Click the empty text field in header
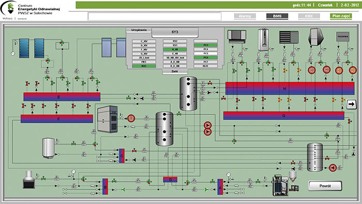Viewport: 362px width, 204px height. [x=155, y=17]
